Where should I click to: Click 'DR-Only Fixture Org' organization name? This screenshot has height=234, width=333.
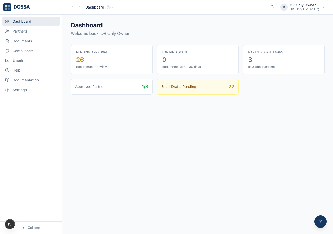(x=305, y=9)
